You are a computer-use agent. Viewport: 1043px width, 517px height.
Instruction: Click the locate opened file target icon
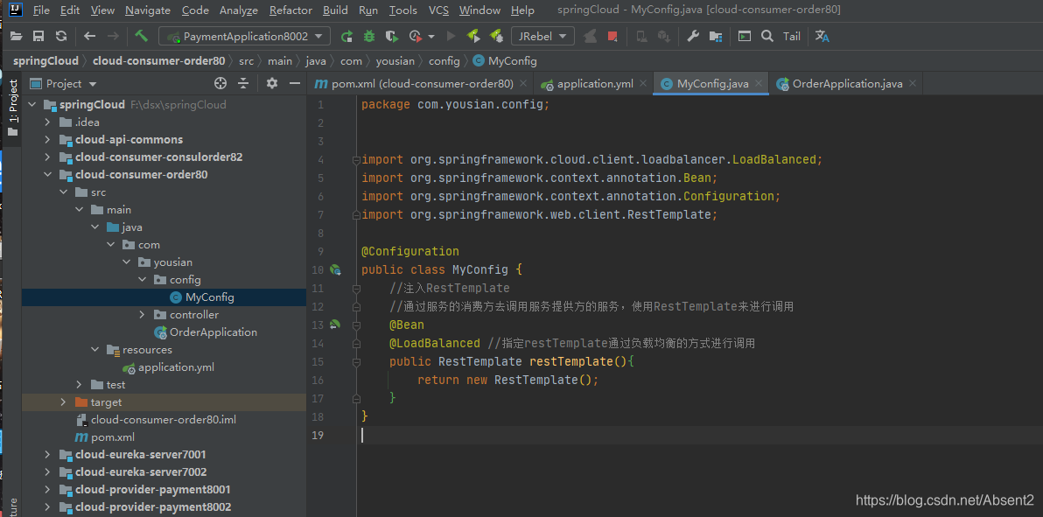(220, 83)
